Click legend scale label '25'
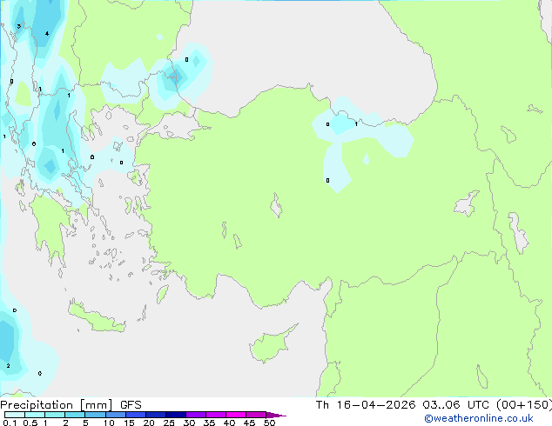Image resolution: width=552 pixels, height=426 pixels. [169, 423]
